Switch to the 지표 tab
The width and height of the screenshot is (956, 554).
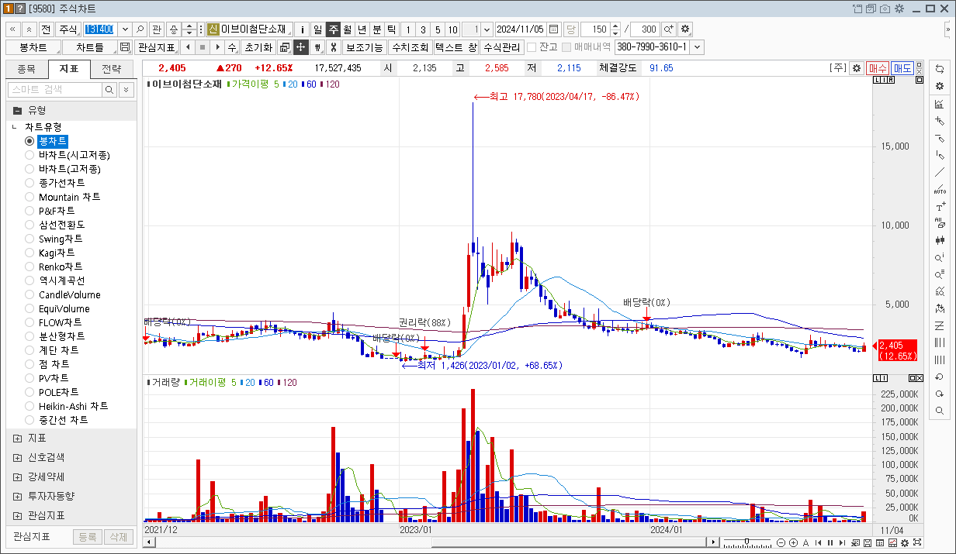click(69, 69)
